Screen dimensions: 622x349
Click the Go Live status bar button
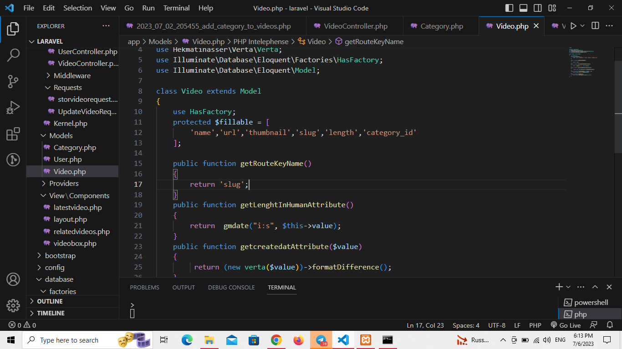(x=566, y=325)
